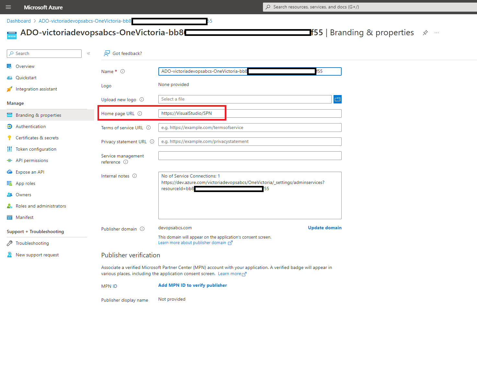Viewport: 477px width, 376px height.
Task: Click the Overview icon in the sidebar
Action: coord(9,66)
